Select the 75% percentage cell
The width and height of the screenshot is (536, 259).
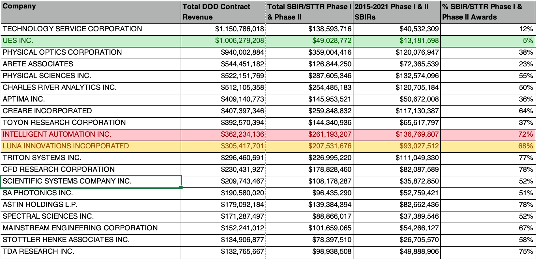tap(488, 252)
